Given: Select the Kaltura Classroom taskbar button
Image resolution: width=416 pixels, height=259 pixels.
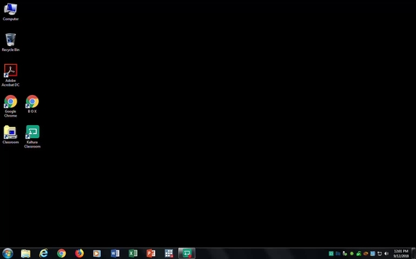Looking at the screenshot, I should (187, 253).
